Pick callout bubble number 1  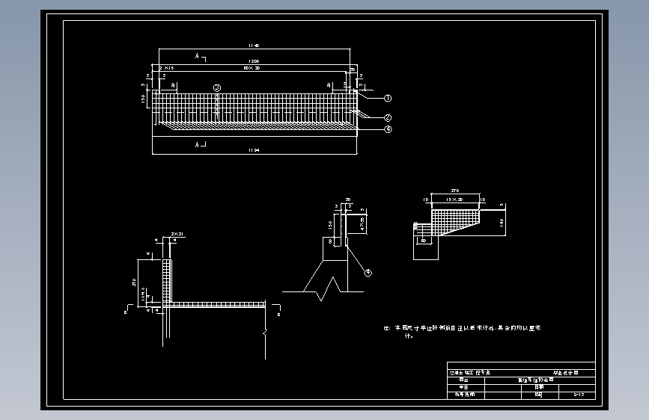[388, 98]
